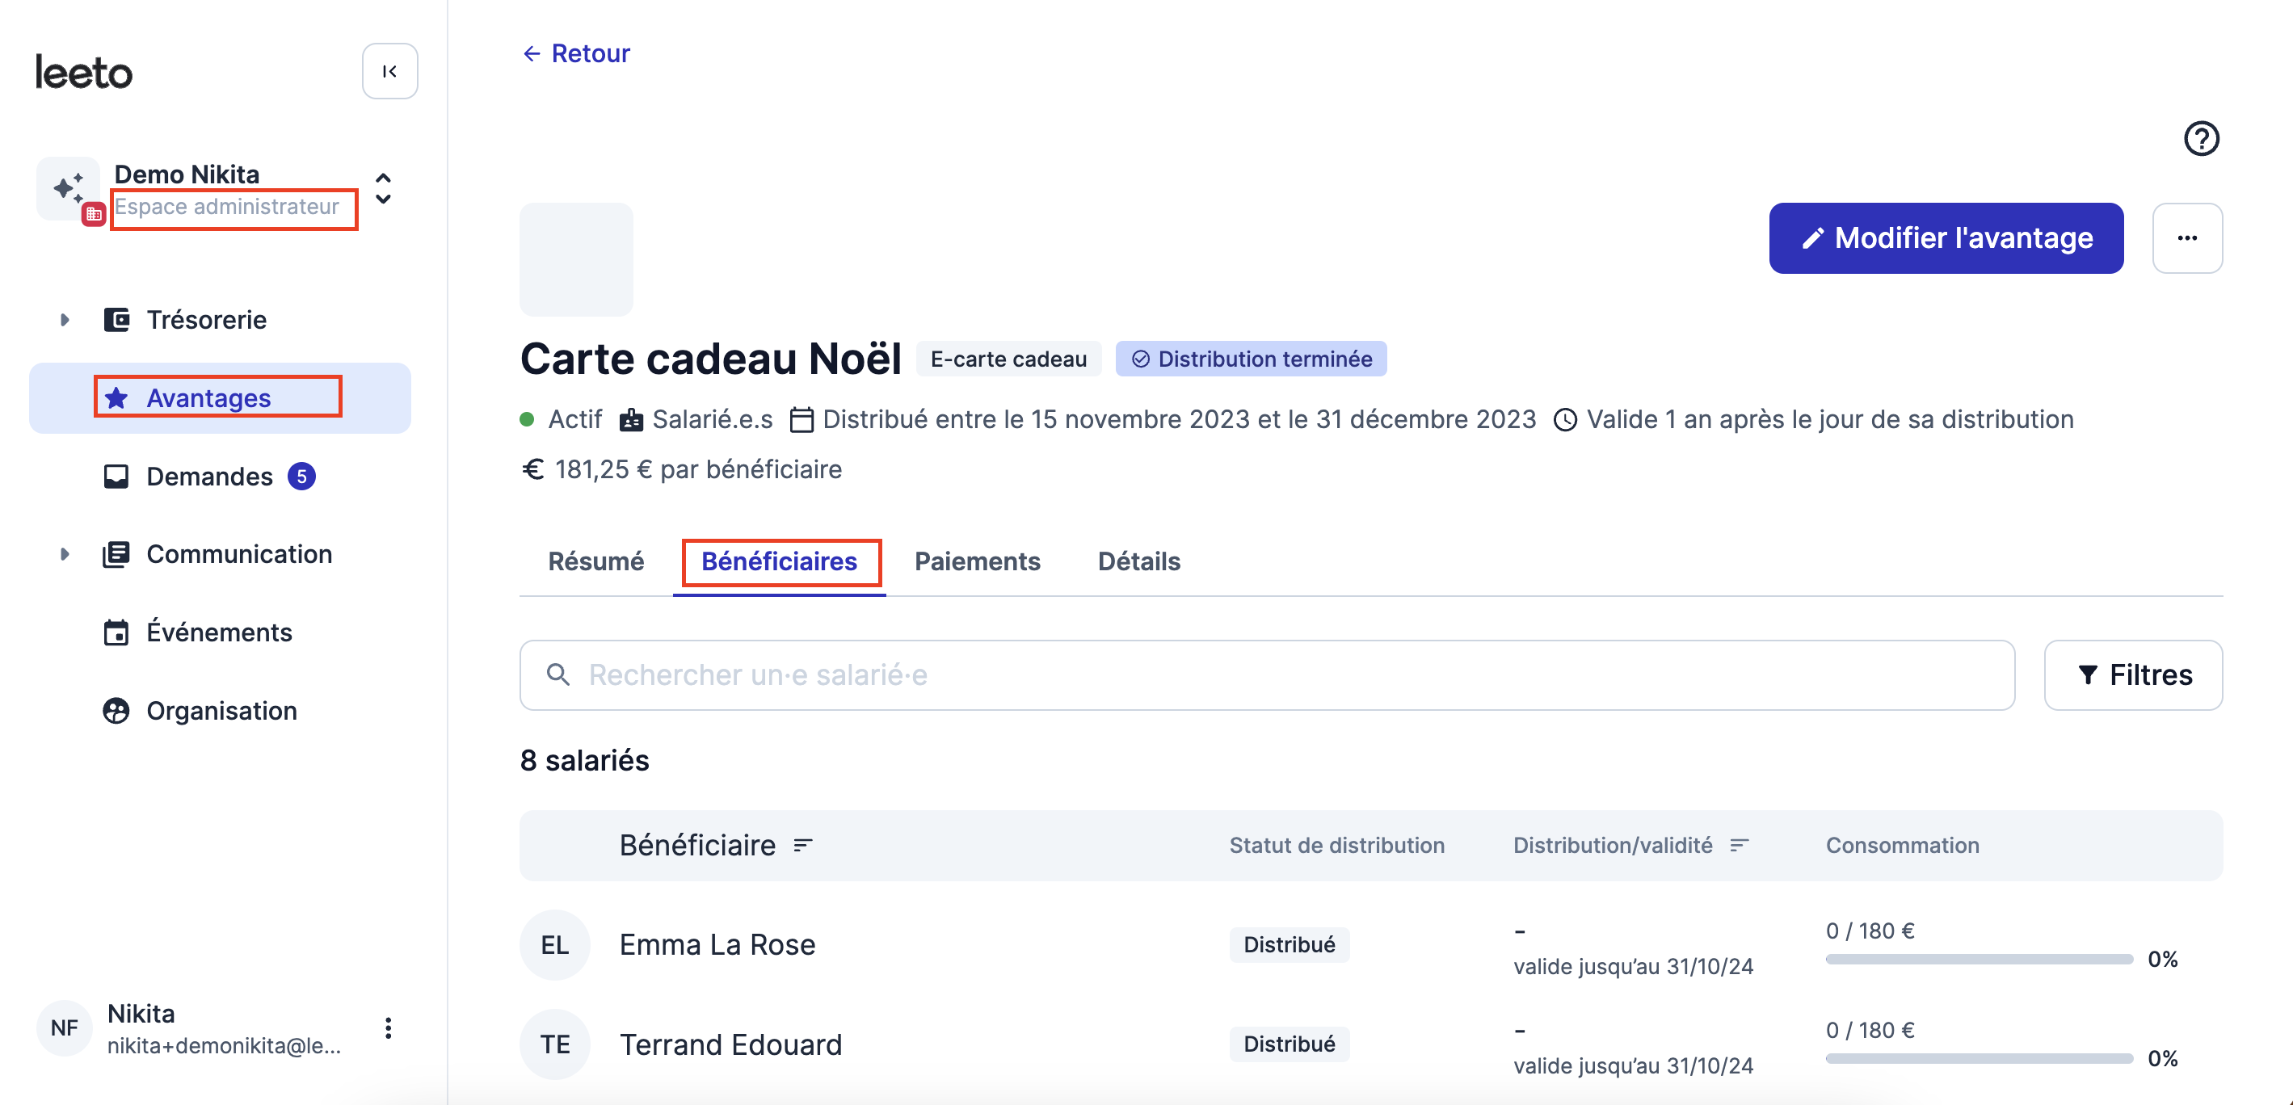Expand the Communication menu arrow
The image size is (2293, 1105).
(64, 554)
